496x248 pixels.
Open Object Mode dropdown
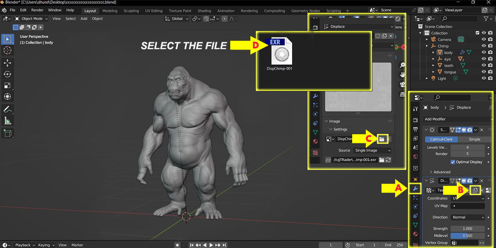coord(31,19)
